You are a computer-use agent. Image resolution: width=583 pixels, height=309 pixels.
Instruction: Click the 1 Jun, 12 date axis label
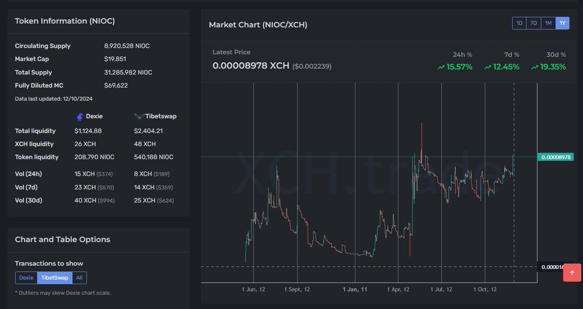254,289
